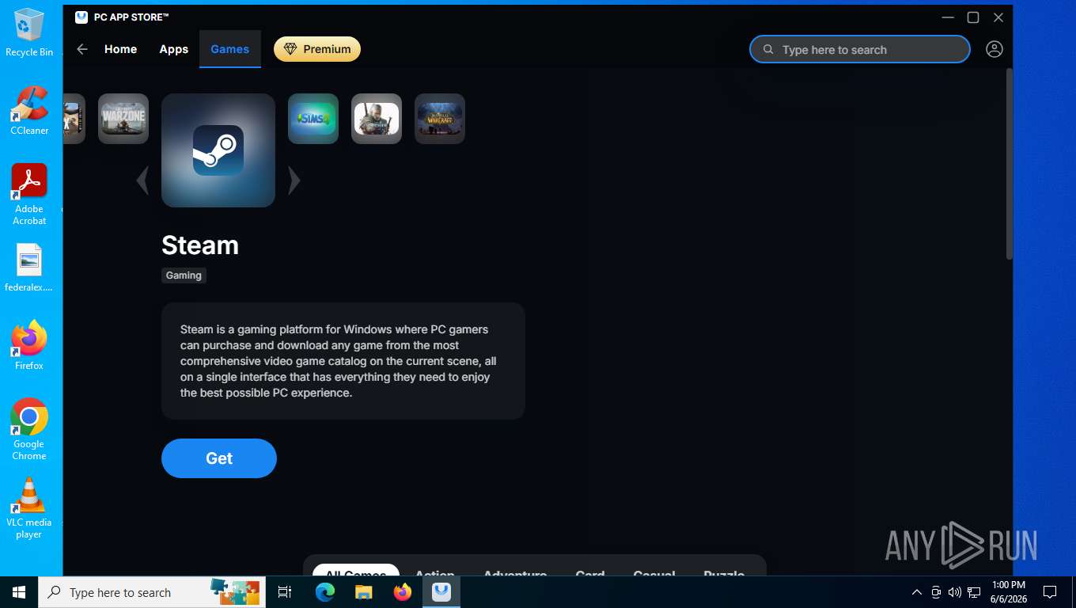Maximize the PC App Store window
Image resolution: width=1076 pixels, height=608 pixels.
973,17
